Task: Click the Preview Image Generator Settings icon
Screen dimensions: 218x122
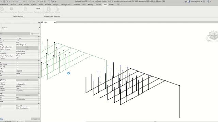Action: point(57,9)
